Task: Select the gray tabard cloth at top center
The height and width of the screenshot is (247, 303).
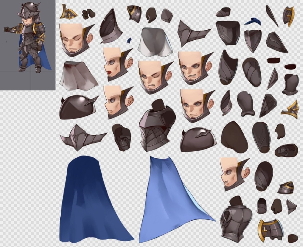Action: (154, 42)
